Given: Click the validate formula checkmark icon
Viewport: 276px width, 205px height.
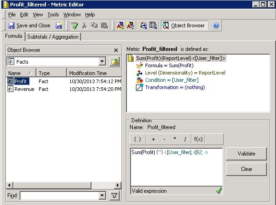Looking at the screenshot, I should (x=74, y=26).
